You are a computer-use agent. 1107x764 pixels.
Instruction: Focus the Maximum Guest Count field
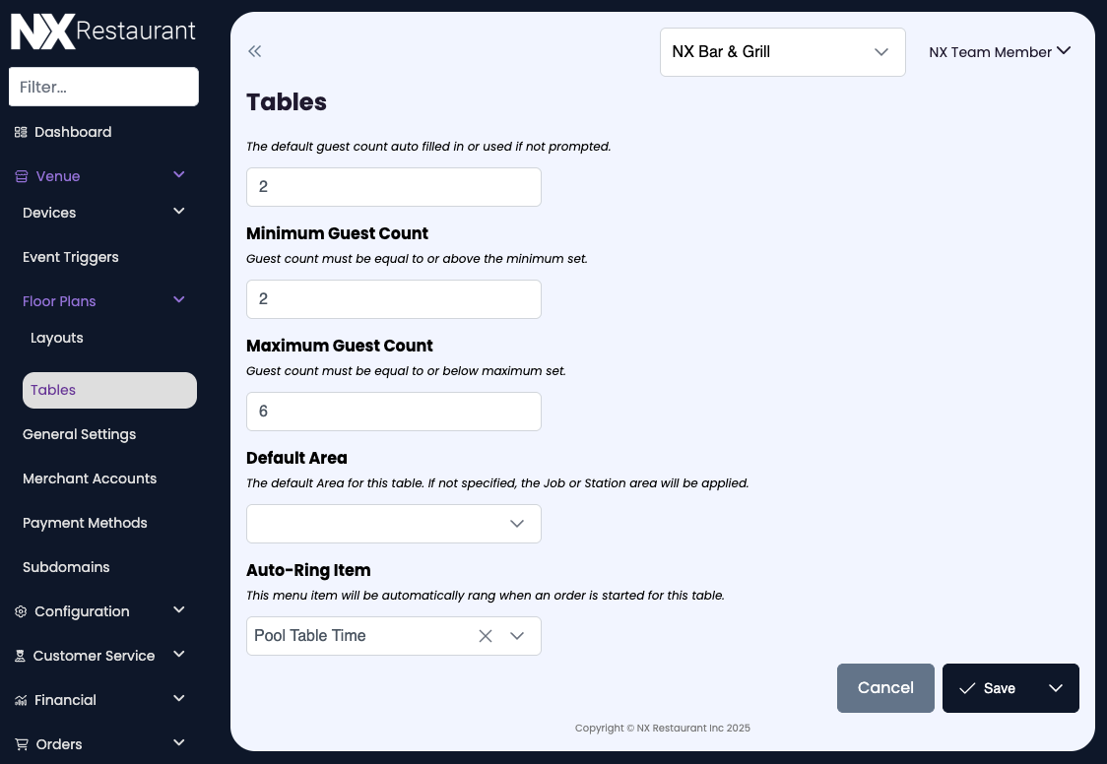(394, 412)
